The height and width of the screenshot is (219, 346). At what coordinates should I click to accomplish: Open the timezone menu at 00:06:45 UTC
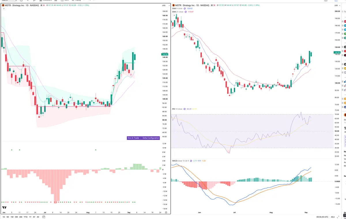pyautogui.click(x=322, y=217)
